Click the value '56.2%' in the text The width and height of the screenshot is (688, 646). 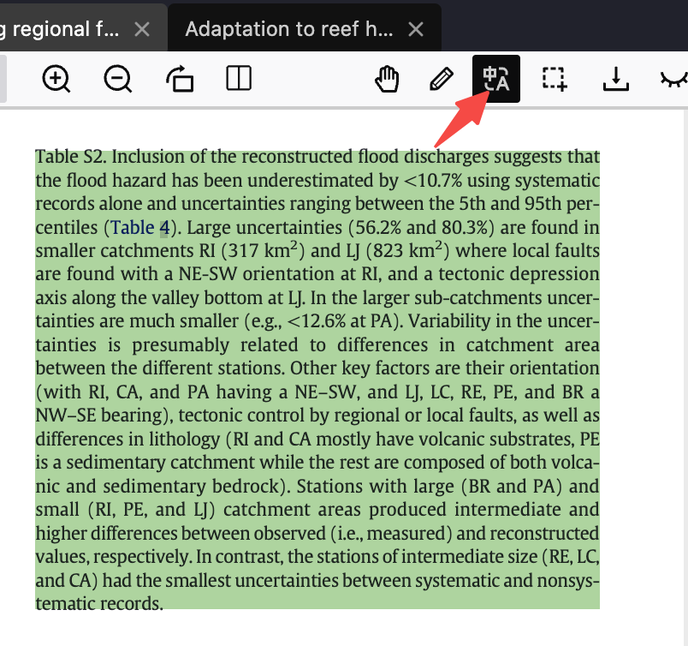pos(377,227)
